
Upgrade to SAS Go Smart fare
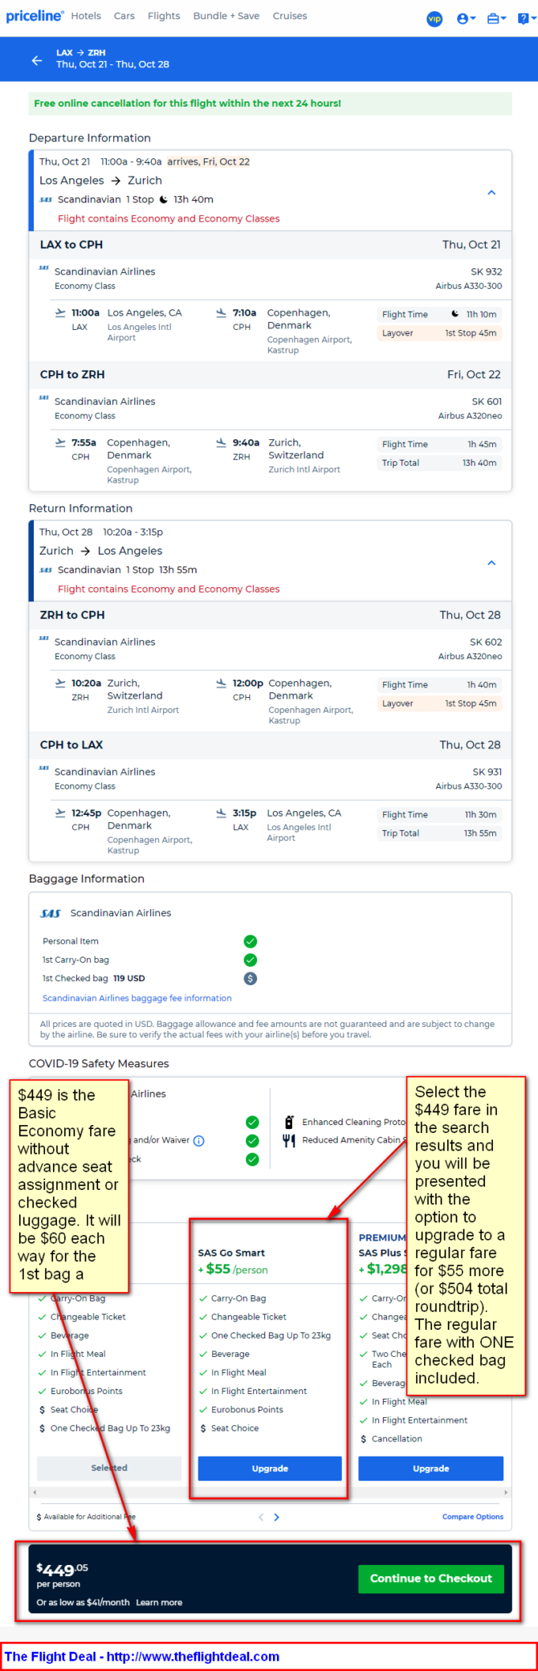point(270,1468)
